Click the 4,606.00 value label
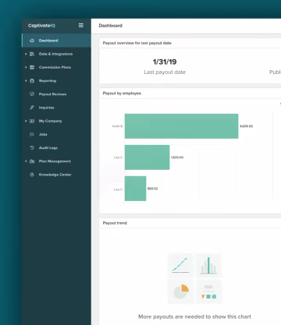Screen dimensions: 281x325 246,126
